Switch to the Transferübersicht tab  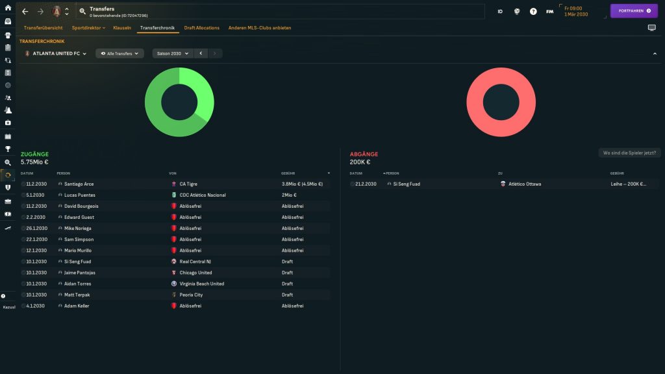pyautogui.click(x=43, y=28)
